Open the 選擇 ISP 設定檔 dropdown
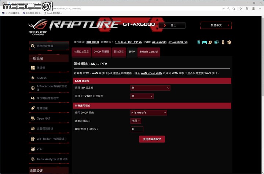 pos(150,88)
